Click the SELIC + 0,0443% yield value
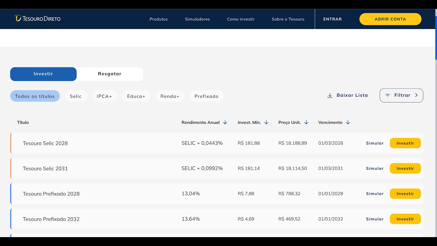The width and height of the screenshot is (437, 246). [x=202, y=143]
